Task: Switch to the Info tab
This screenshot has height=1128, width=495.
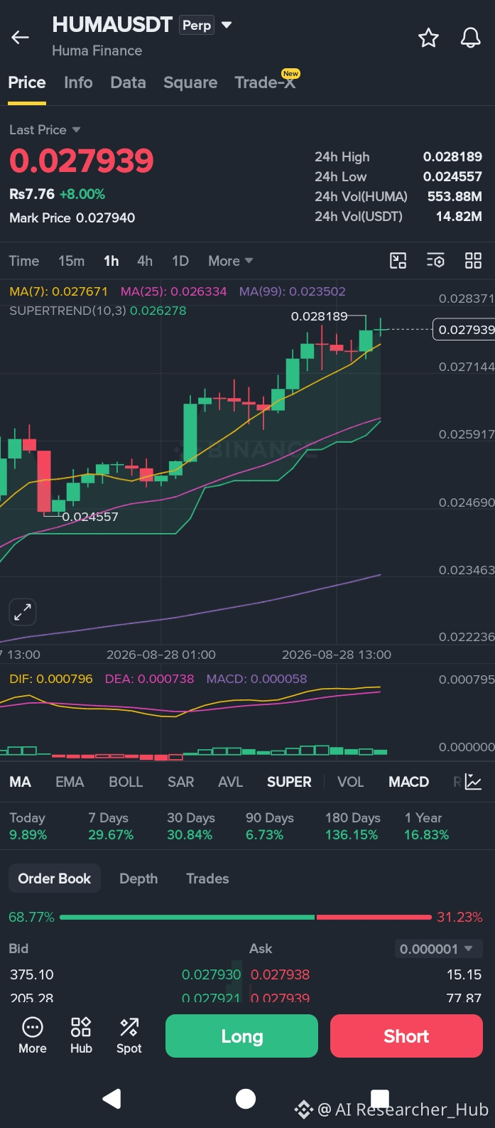Action: (78, 82)
